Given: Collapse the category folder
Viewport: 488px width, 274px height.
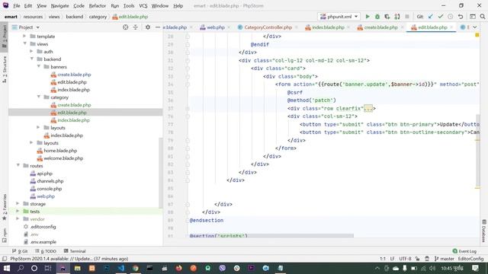Looking at the screenshot, I should [39, 97].
